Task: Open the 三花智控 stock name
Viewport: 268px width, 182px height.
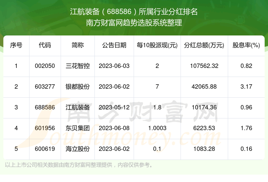Action: click(78, 66)
